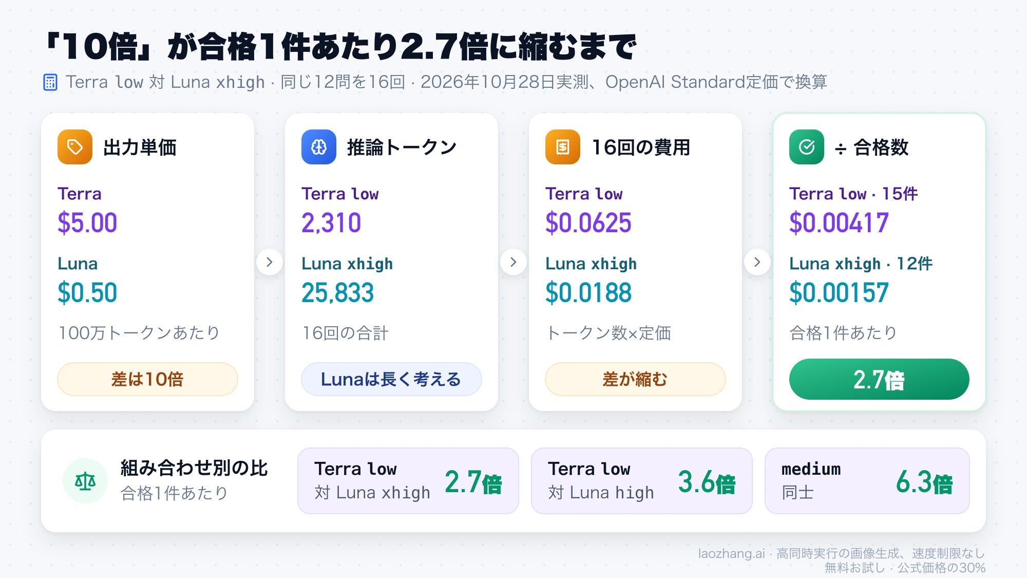Click the chevron between 出力単価 and 推論トークン cards

[270, 262]
